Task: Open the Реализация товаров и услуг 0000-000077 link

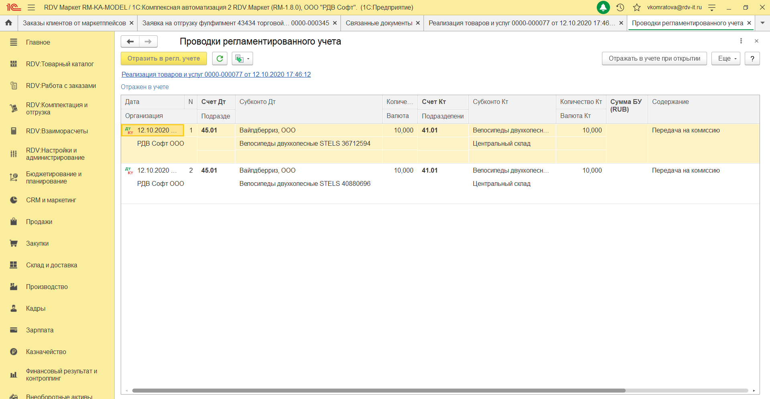Action: tap(216, 75)
